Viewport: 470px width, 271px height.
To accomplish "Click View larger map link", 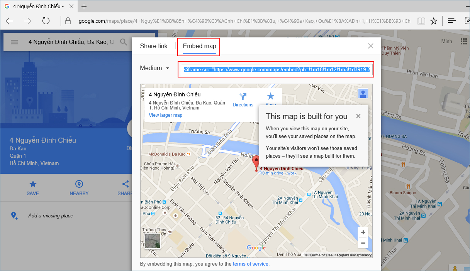I will pos(166,115).
